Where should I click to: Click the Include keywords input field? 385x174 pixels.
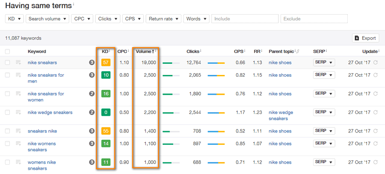(245, 19)
